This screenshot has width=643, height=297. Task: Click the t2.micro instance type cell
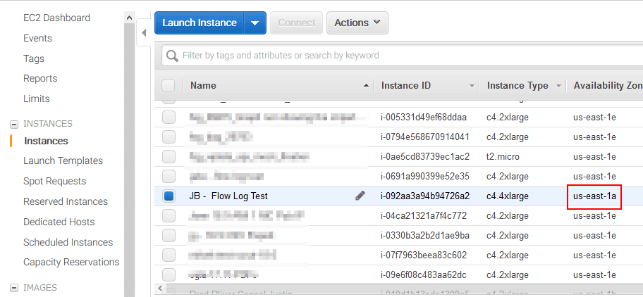503,157
